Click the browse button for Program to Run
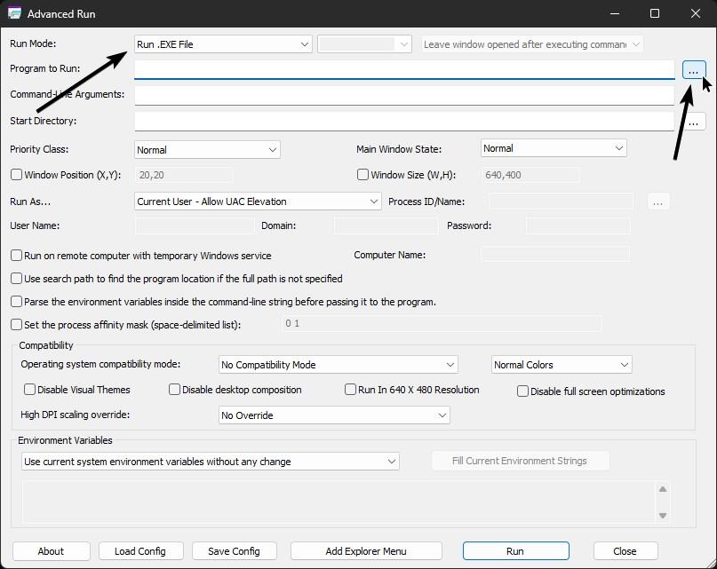Image resolution: width=717 pixels, height=569 pixels. [693, 70]
